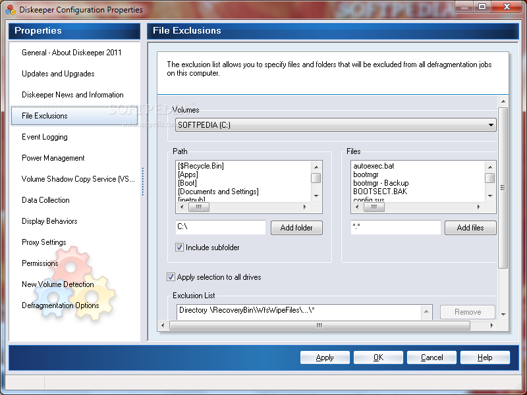527x395 pixels.
Task: Open the Volumes dropdown SOFTPEDIA (C:)
Action: point(335,125)
